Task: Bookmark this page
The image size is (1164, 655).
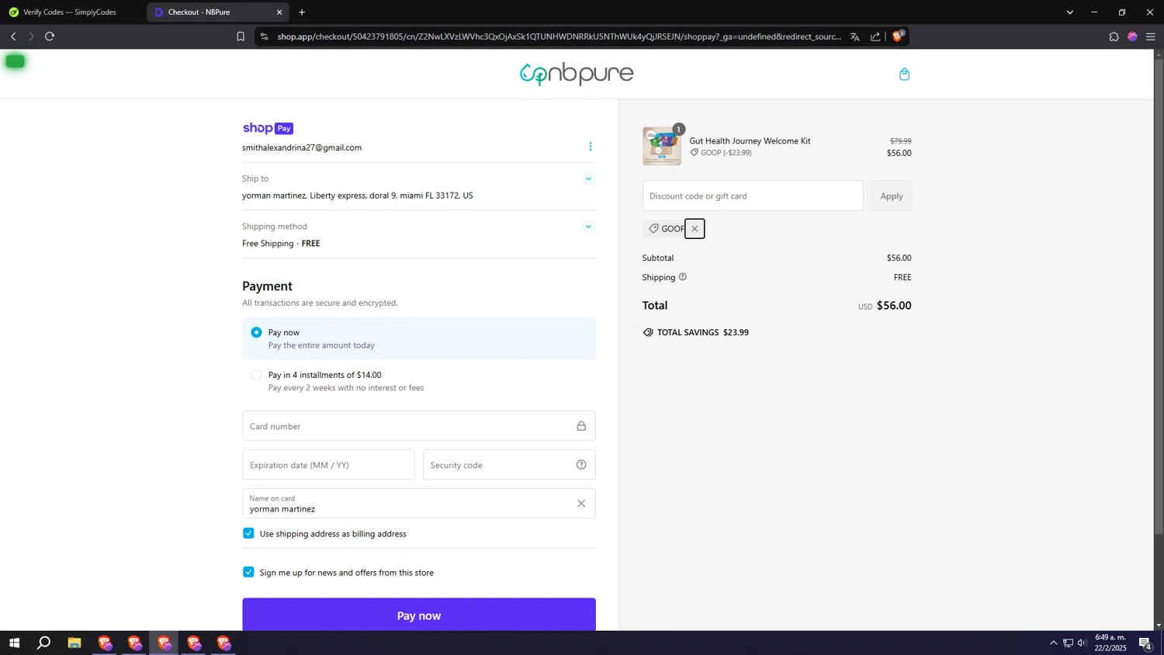Action: 241,36
